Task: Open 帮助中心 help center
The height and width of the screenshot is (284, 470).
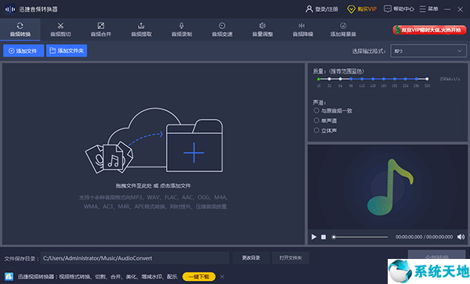Action: [x=399, y=9]
